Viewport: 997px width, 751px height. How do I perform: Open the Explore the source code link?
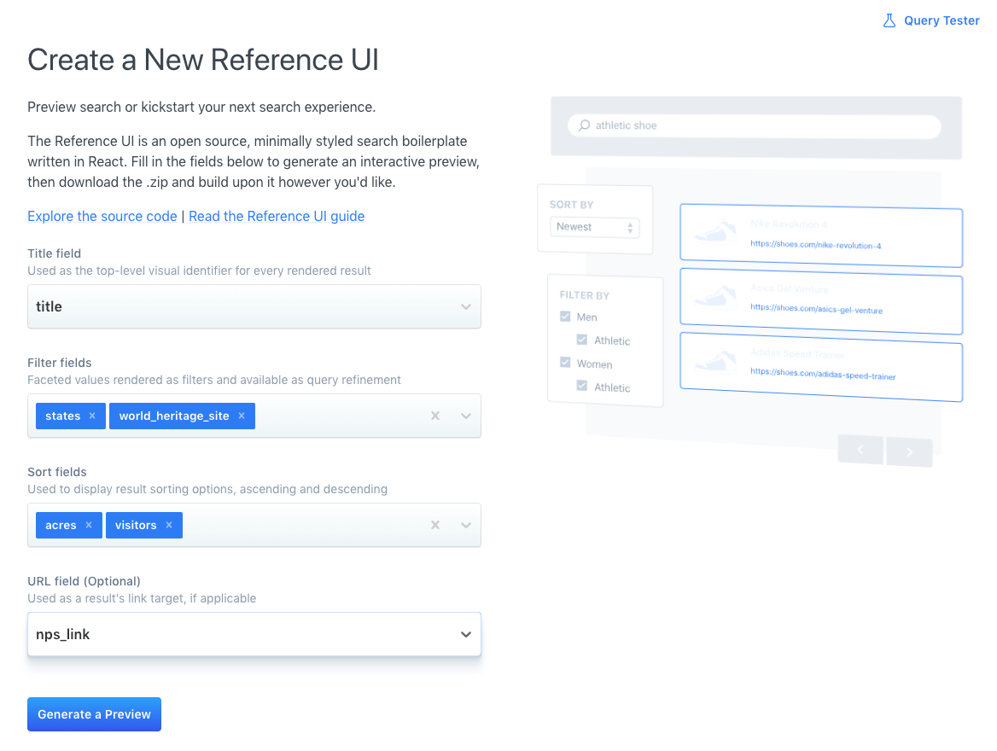pos(102,216)
